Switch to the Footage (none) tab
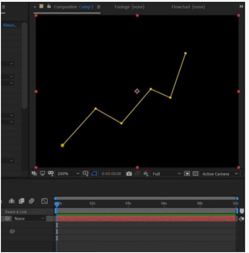 (x=129, y=7)
